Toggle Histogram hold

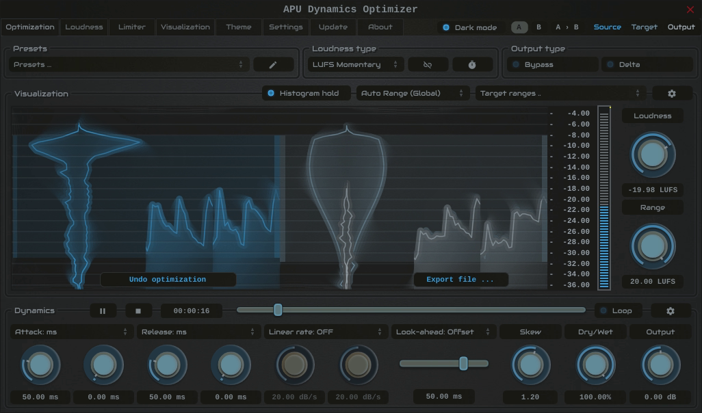click(x=307, y=94)
